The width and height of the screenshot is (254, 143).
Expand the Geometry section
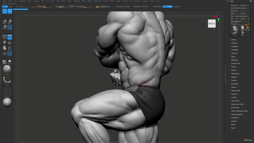[x=234, y=43]
